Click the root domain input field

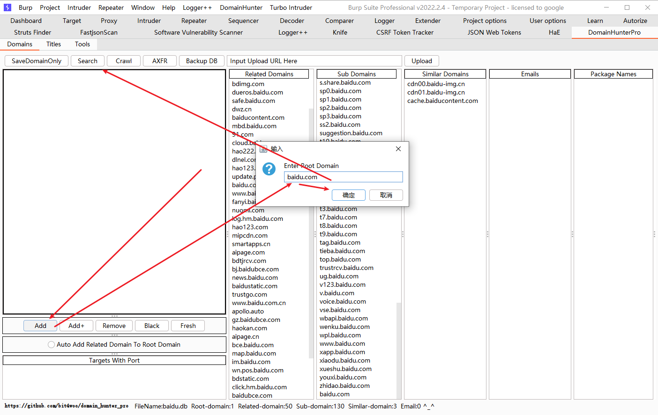(x=344, y=177)
